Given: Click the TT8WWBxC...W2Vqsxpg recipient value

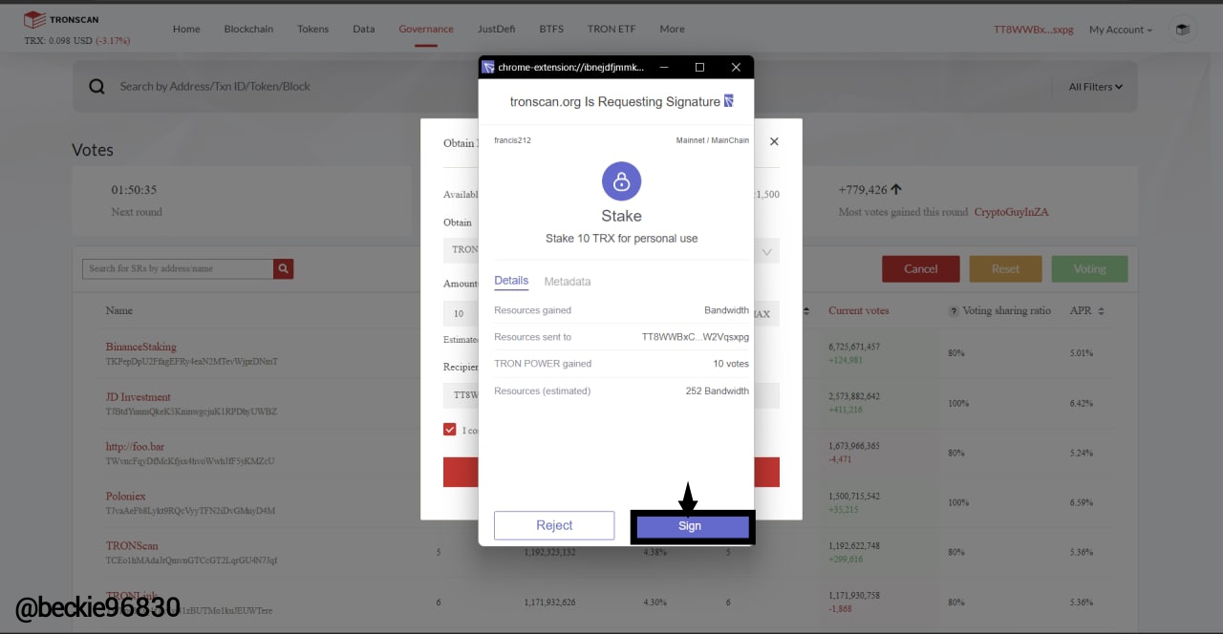Looking at the screenshot, I should click(696, 337).
